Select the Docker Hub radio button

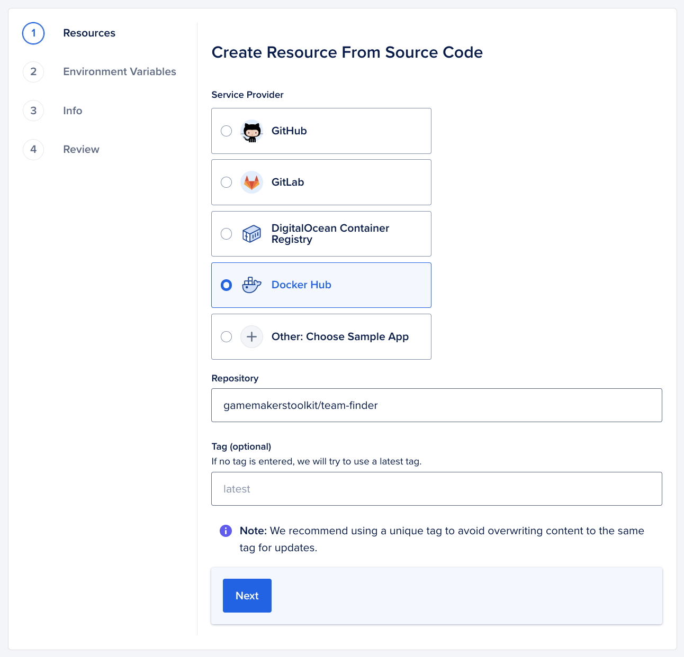226,285
